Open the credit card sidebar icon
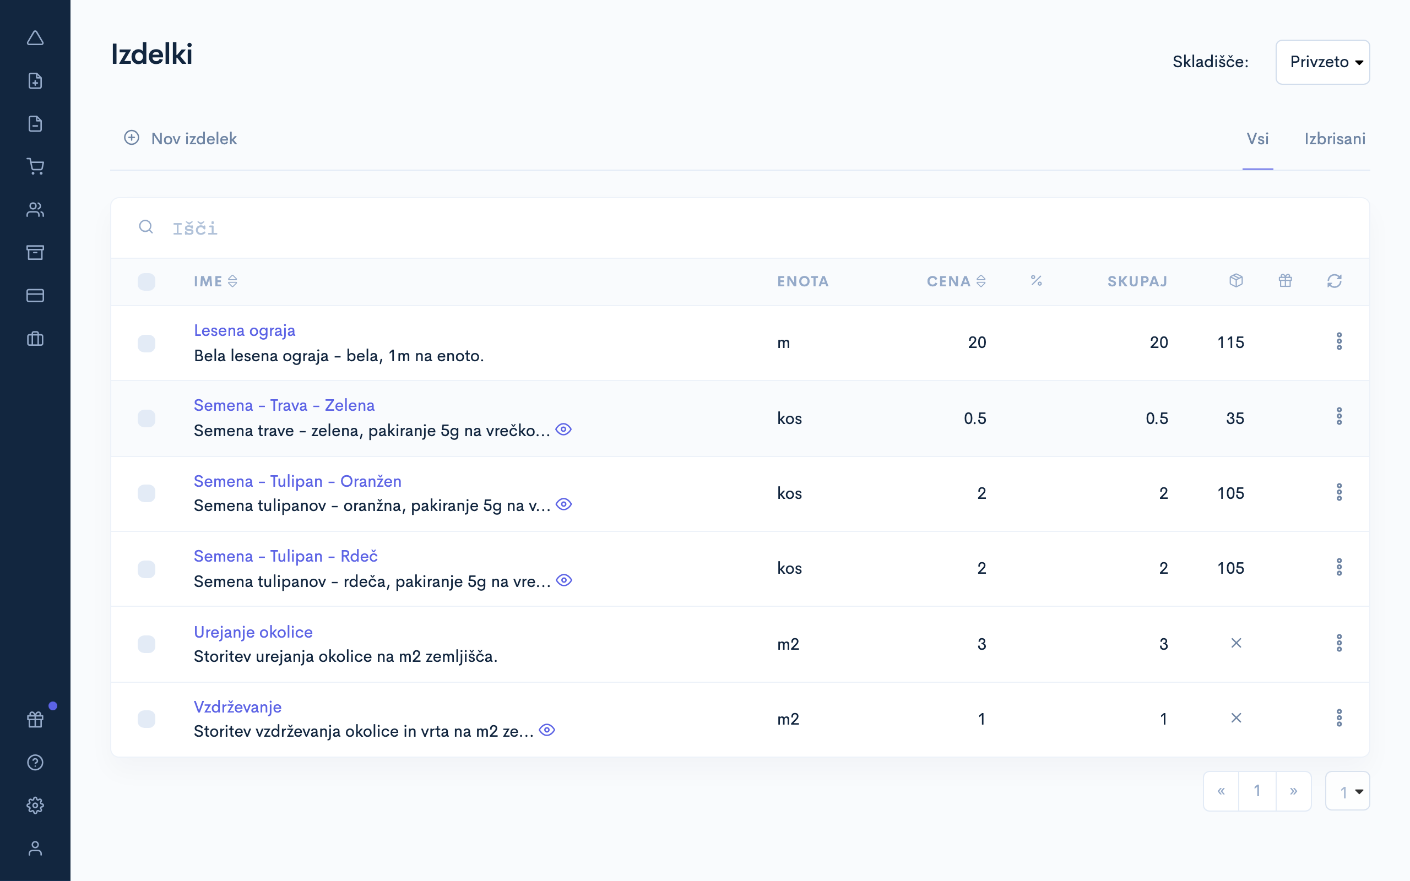Viewport: 1410px width, 881px height. 35,296
